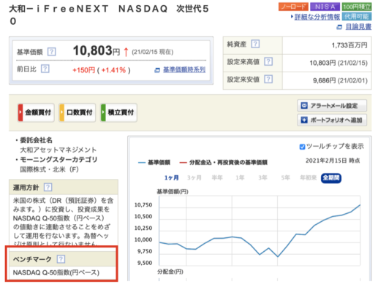
Task: Click the 分配金(円) axis label
Action: (170, 272)
